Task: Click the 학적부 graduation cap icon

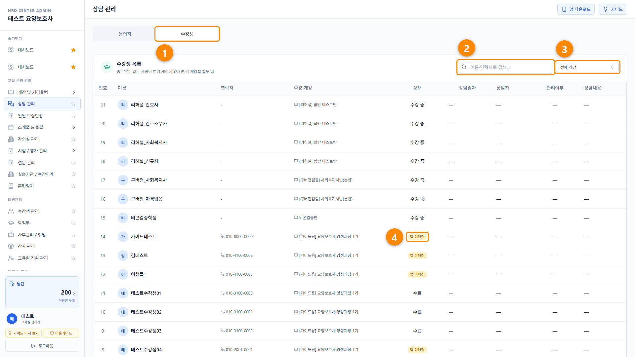Action: tap(11, 223)
